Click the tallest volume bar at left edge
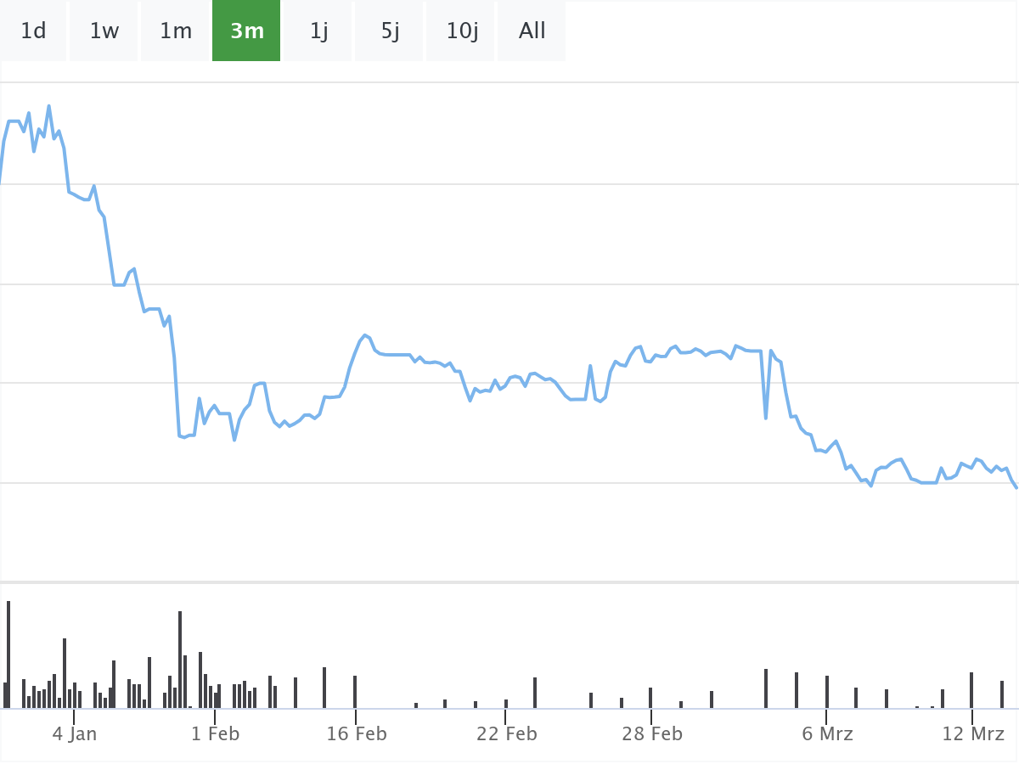1019x764 pixels. tap(8, 654)
